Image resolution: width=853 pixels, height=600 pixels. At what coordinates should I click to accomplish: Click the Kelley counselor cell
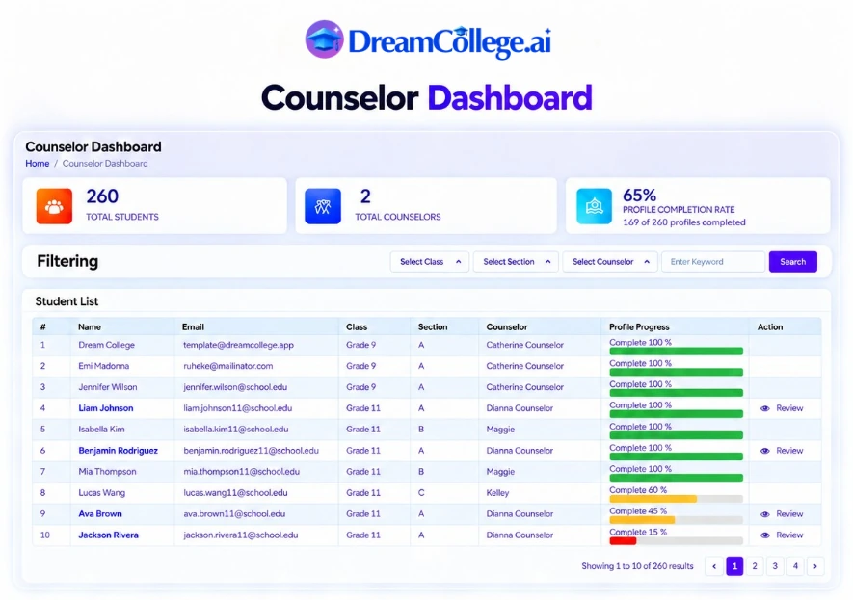coord(497,493)
